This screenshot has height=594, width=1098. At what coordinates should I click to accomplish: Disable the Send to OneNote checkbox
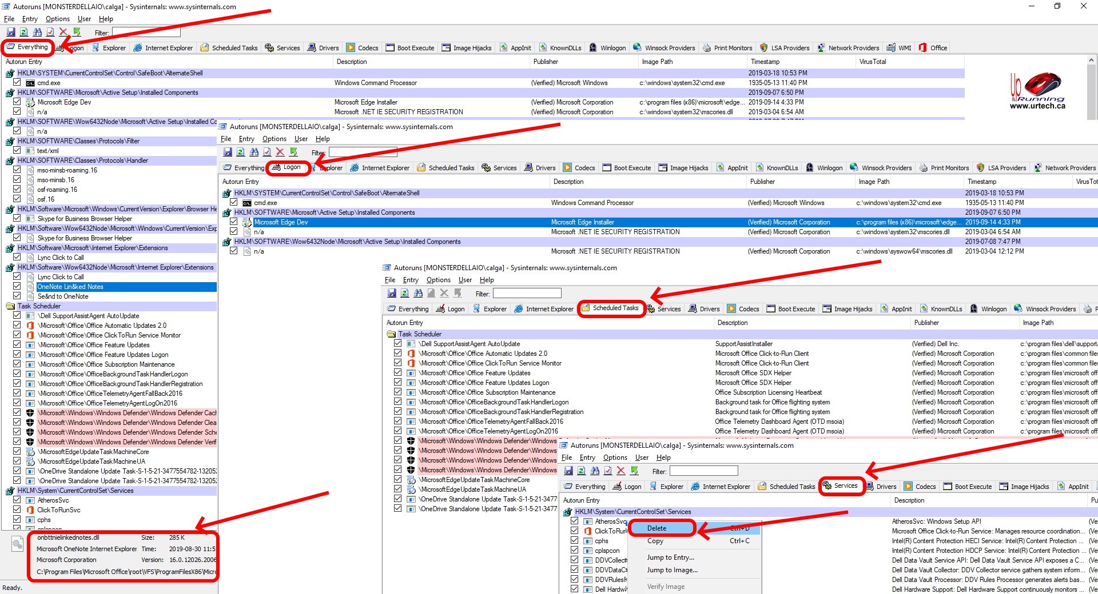coord(17,296)
